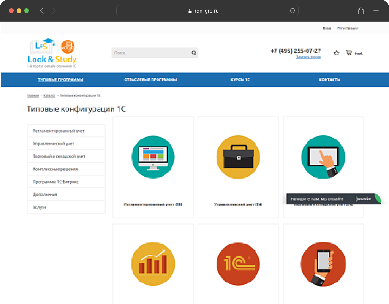The width and height of the screenshot is (389, 304).
Task: Open the Курсы 1С menu item
Action: (x=240, y=79)
